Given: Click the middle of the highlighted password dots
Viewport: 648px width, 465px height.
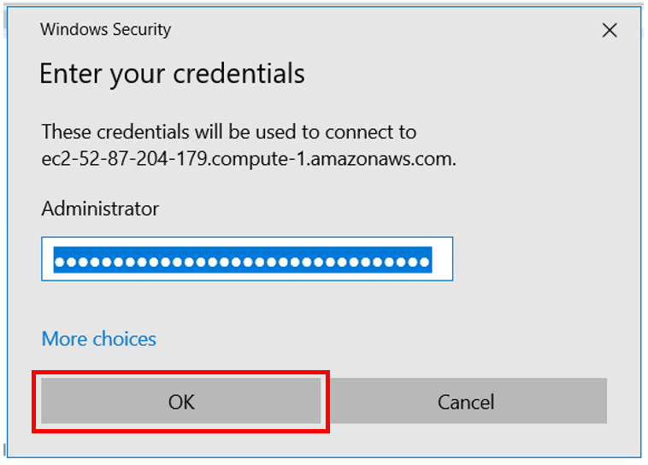Looking at the screenshot, I should point(242,260).
